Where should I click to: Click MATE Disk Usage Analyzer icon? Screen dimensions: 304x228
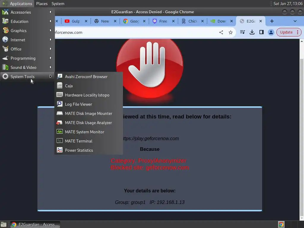(x=59, y=123)
